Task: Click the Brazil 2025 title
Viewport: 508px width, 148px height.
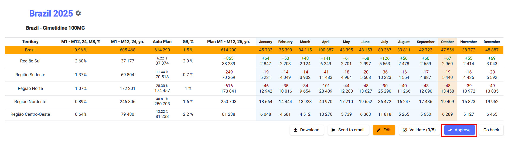Action: pyautogui.click(x=51, y=13)
